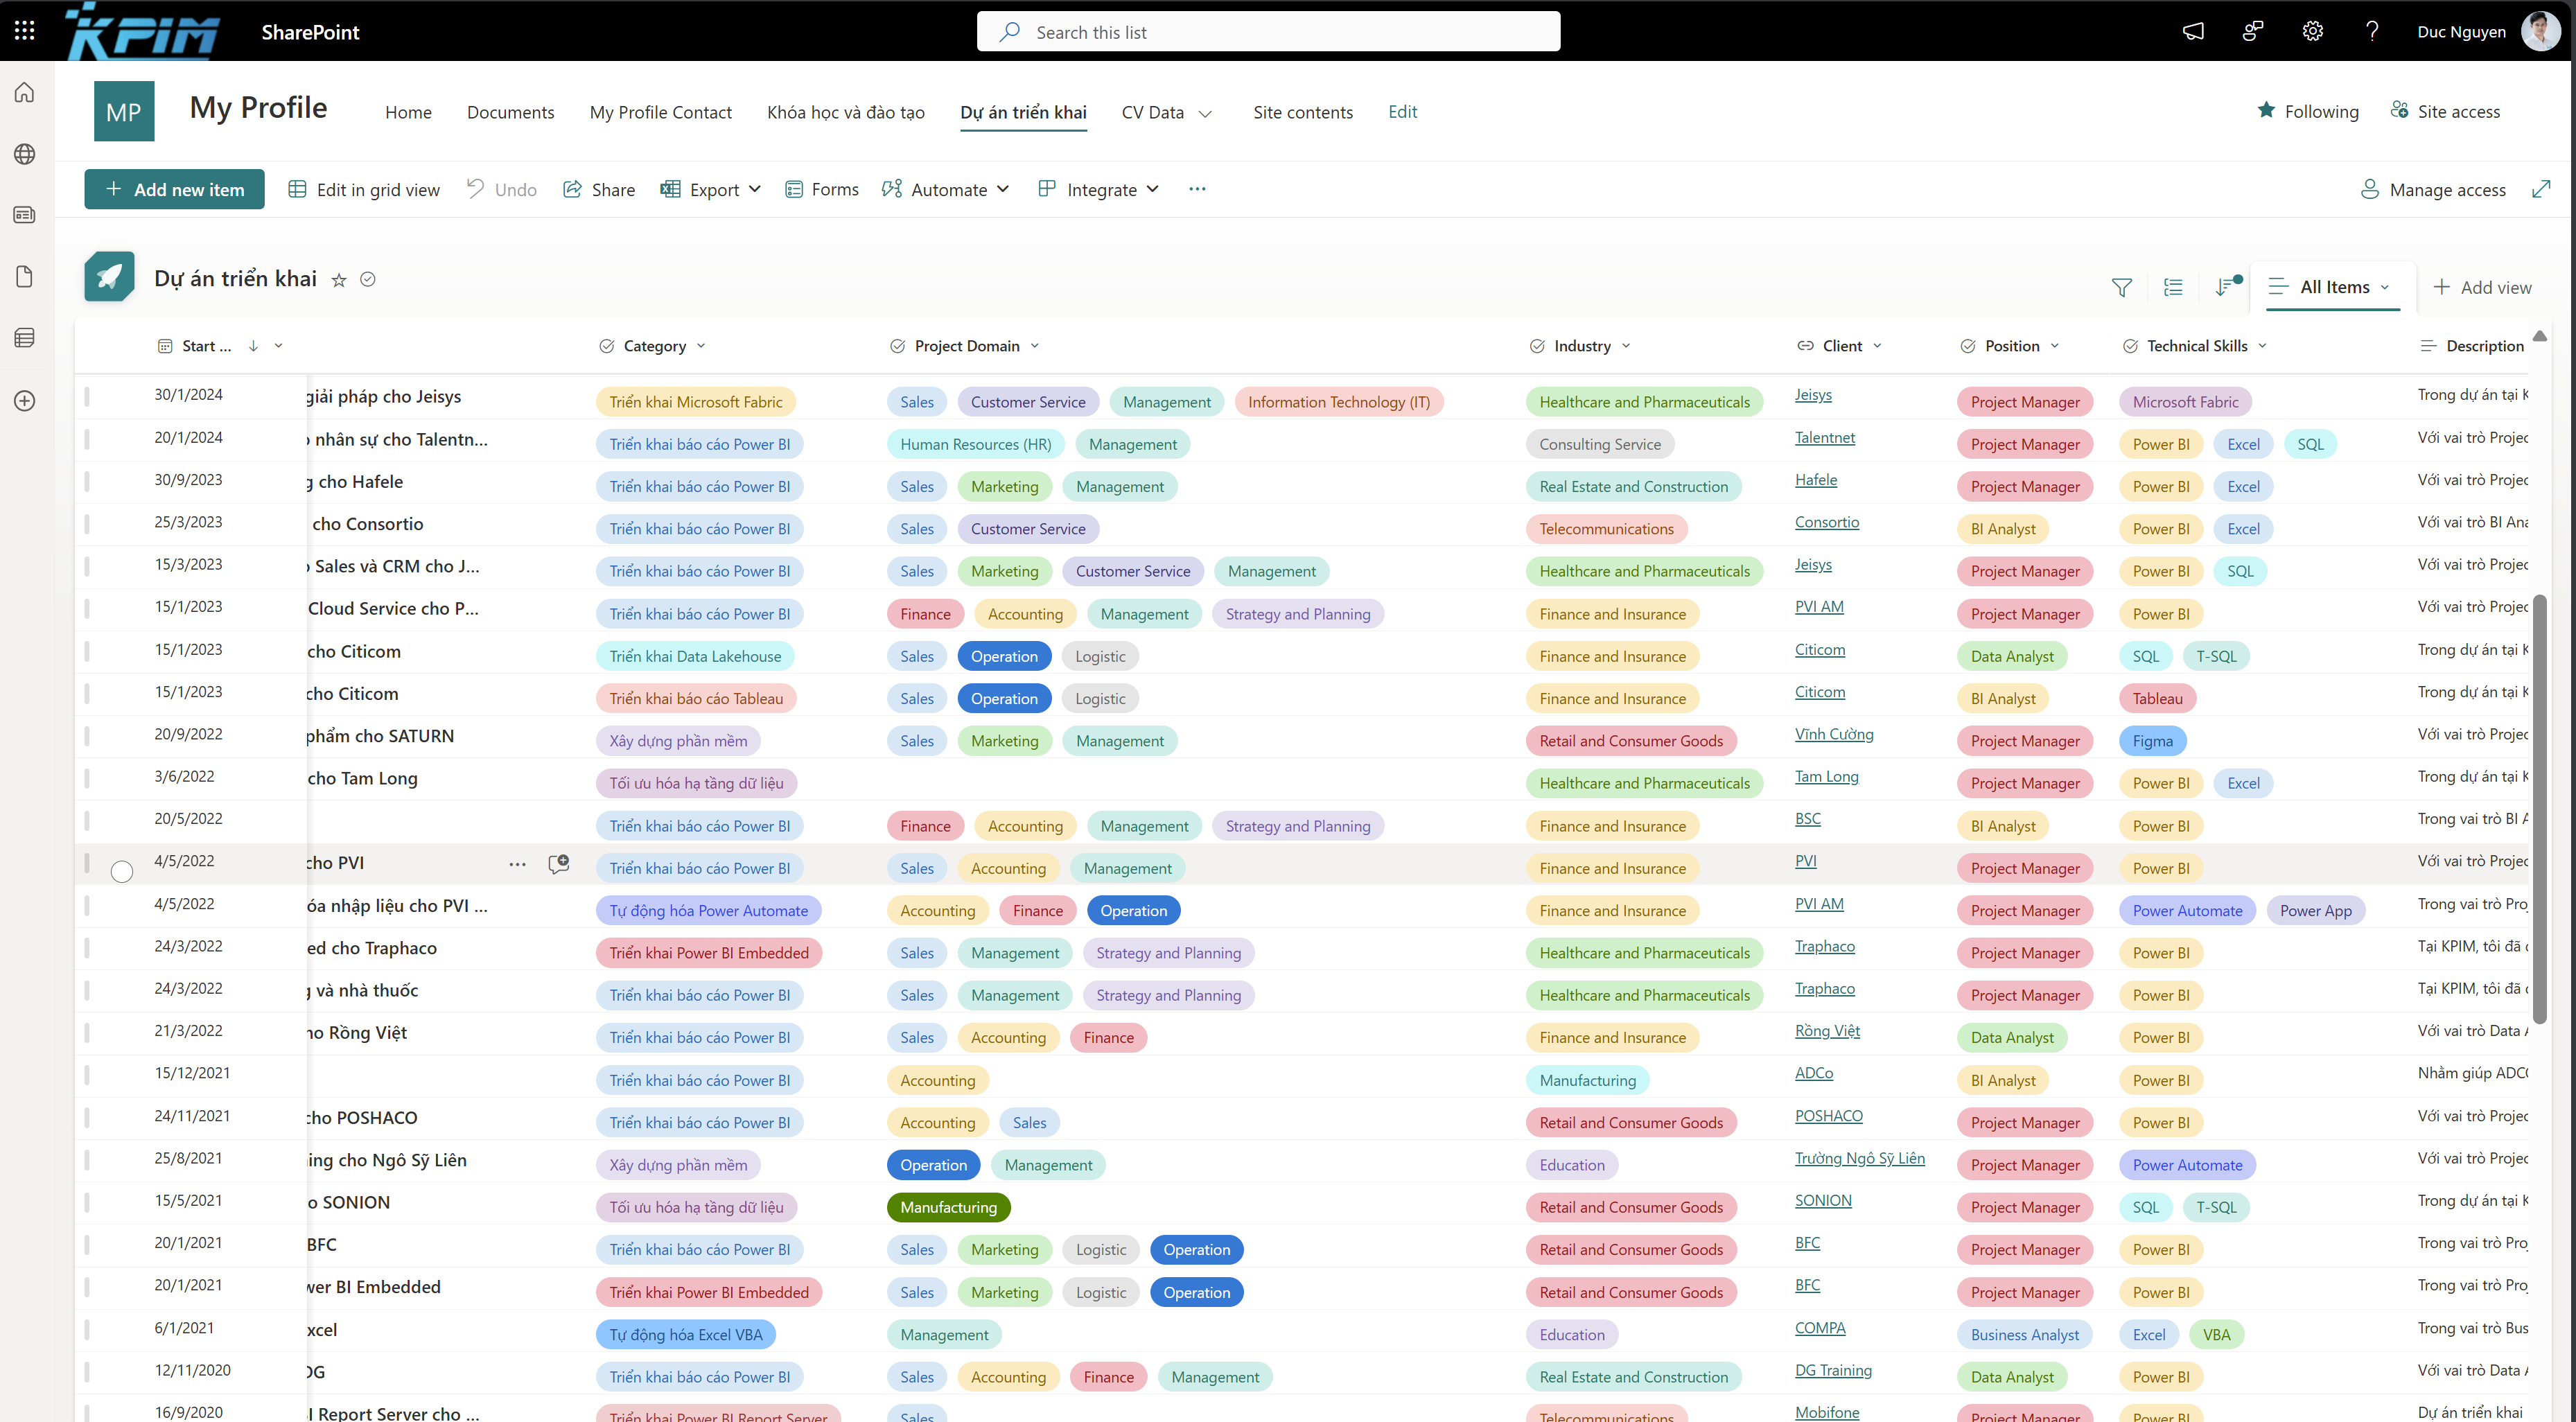Open the Industry column header menu
The image size is (2576, 1422).
[x=1581, y=346]
